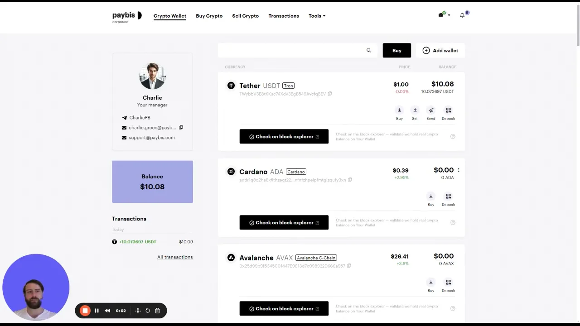The height and width of the screenshot is (326, 580).
Task: Click the PRICE column header
Action: (x=404, y=67)
